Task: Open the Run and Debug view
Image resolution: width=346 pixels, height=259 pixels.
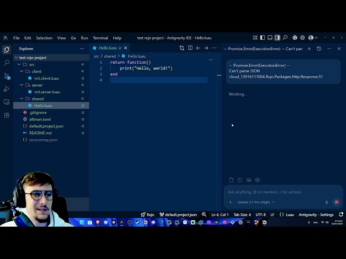Action: [6, 89]
